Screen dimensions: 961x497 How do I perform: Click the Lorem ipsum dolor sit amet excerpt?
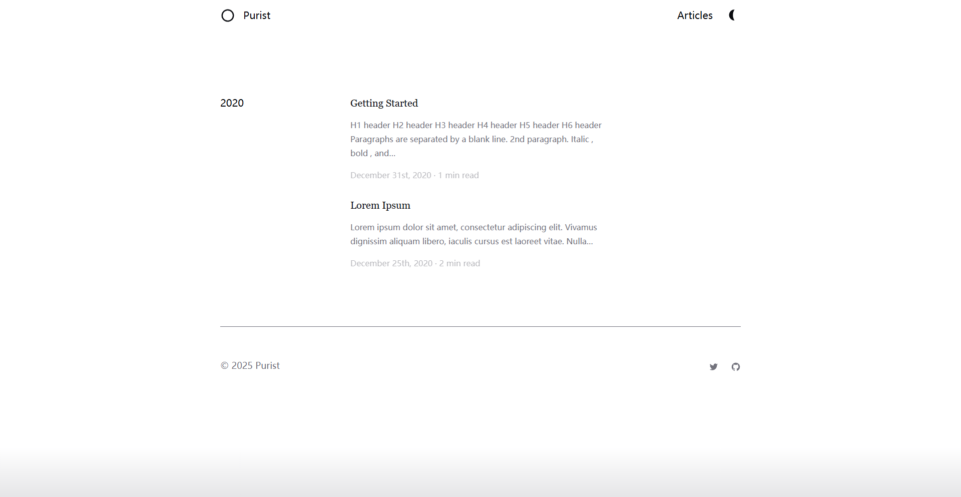click(473, 234)
